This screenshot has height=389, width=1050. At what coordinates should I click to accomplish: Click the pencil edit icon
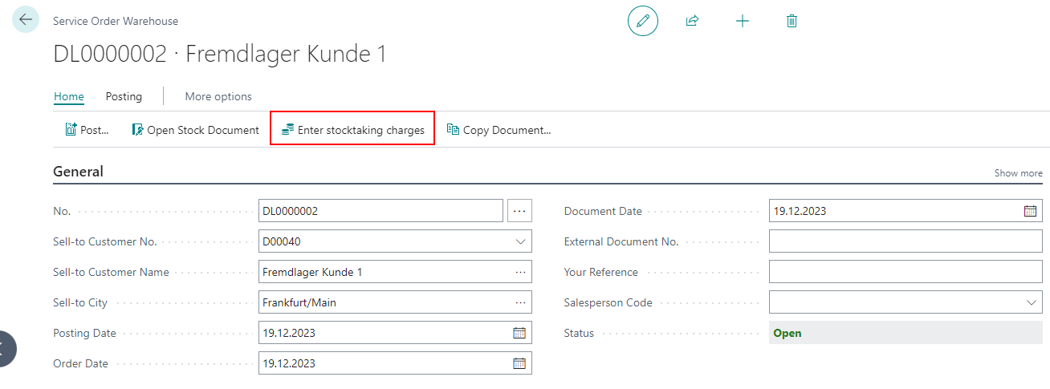(x=642, y=22)
